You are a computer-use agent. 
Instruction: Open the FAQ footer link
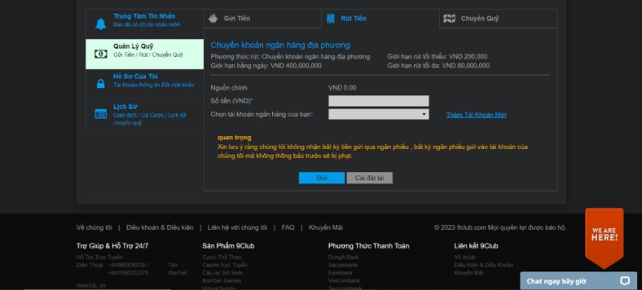pos(288,228)
